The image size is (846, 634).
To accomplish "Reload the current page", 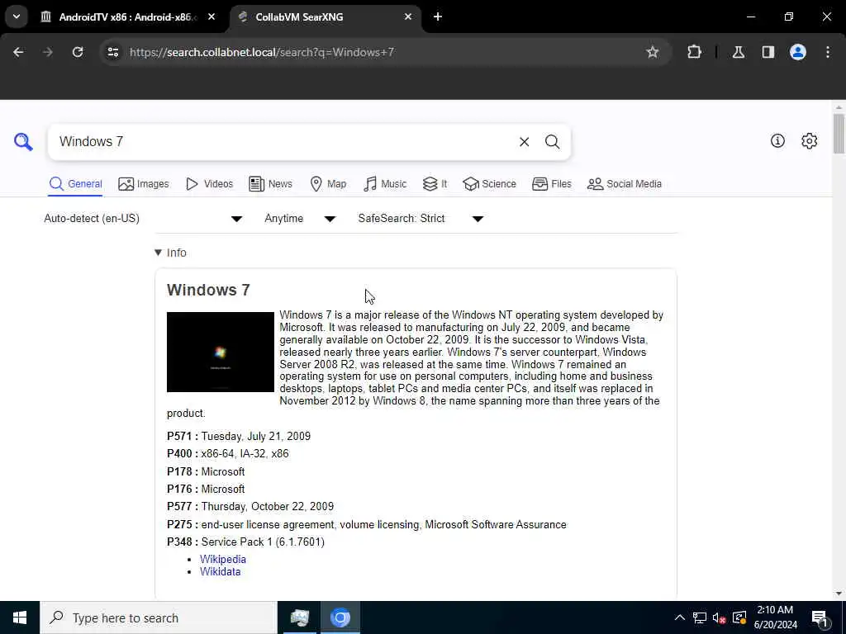I will pyautogui.click(x=78, y=52).
